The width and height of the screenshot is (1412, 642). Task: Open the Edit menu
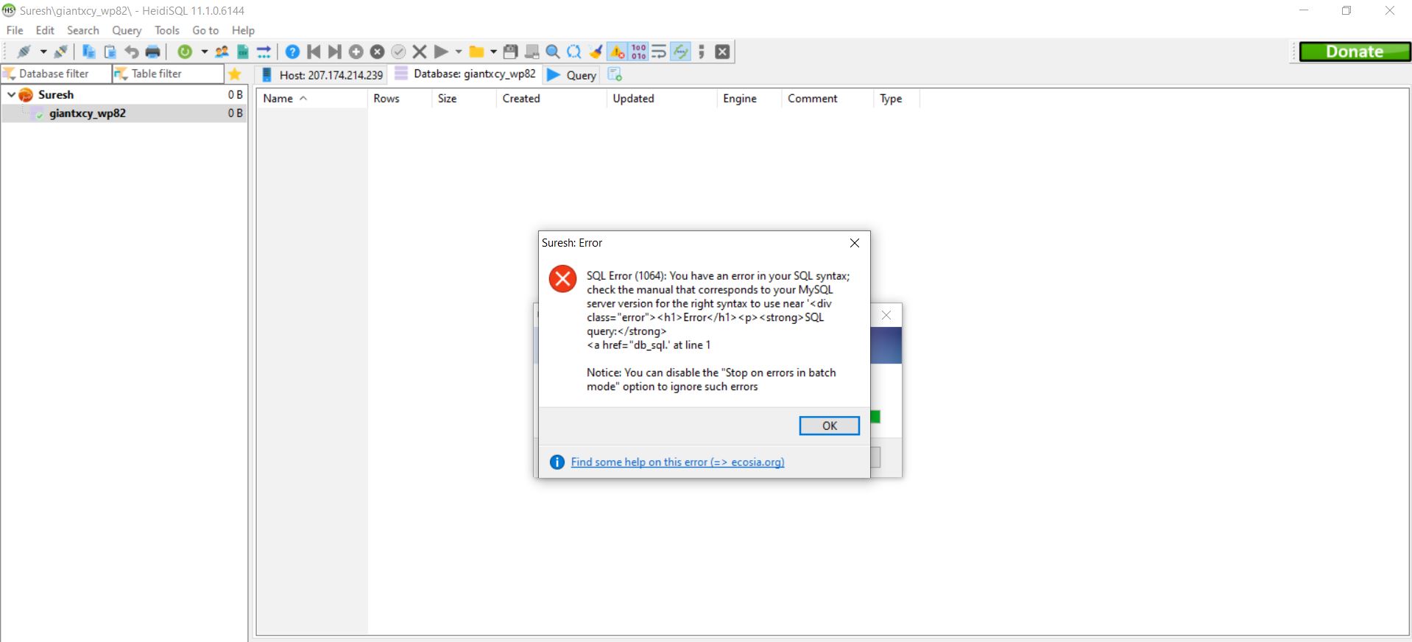[x=45, y=30]
